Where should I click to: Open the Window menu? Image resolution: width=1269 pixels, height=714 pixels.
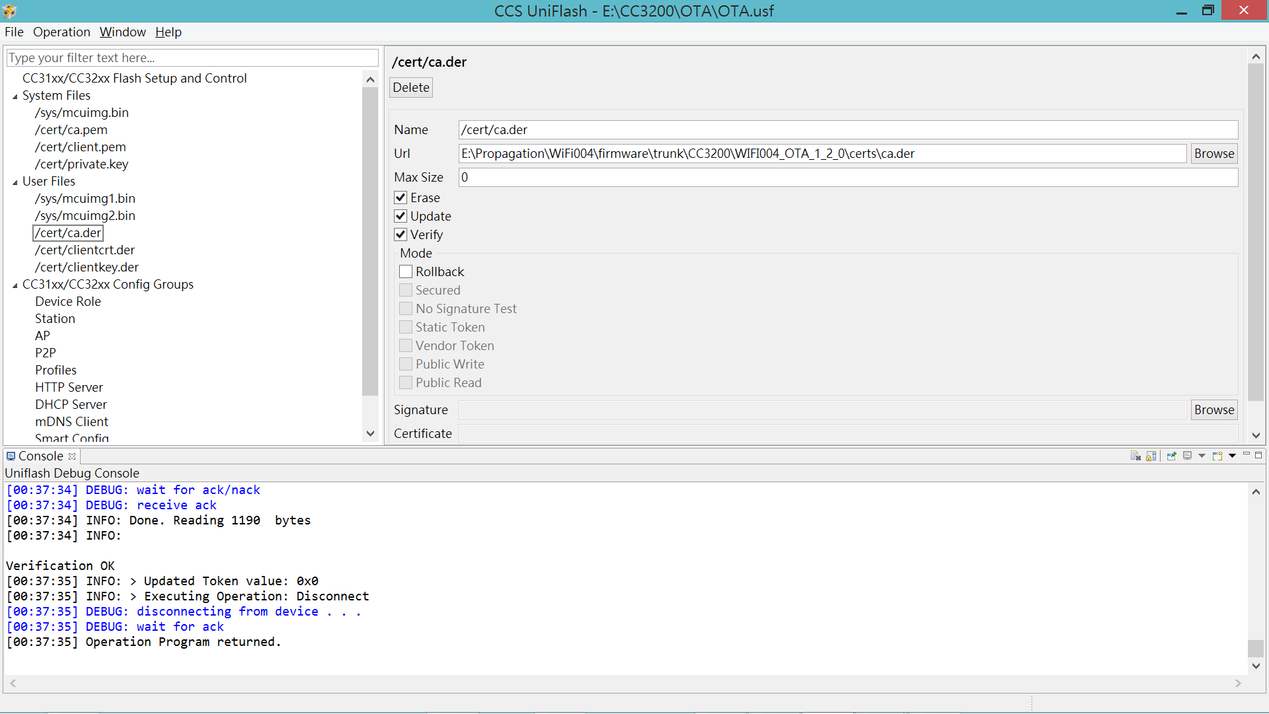[x=122, y=32]
